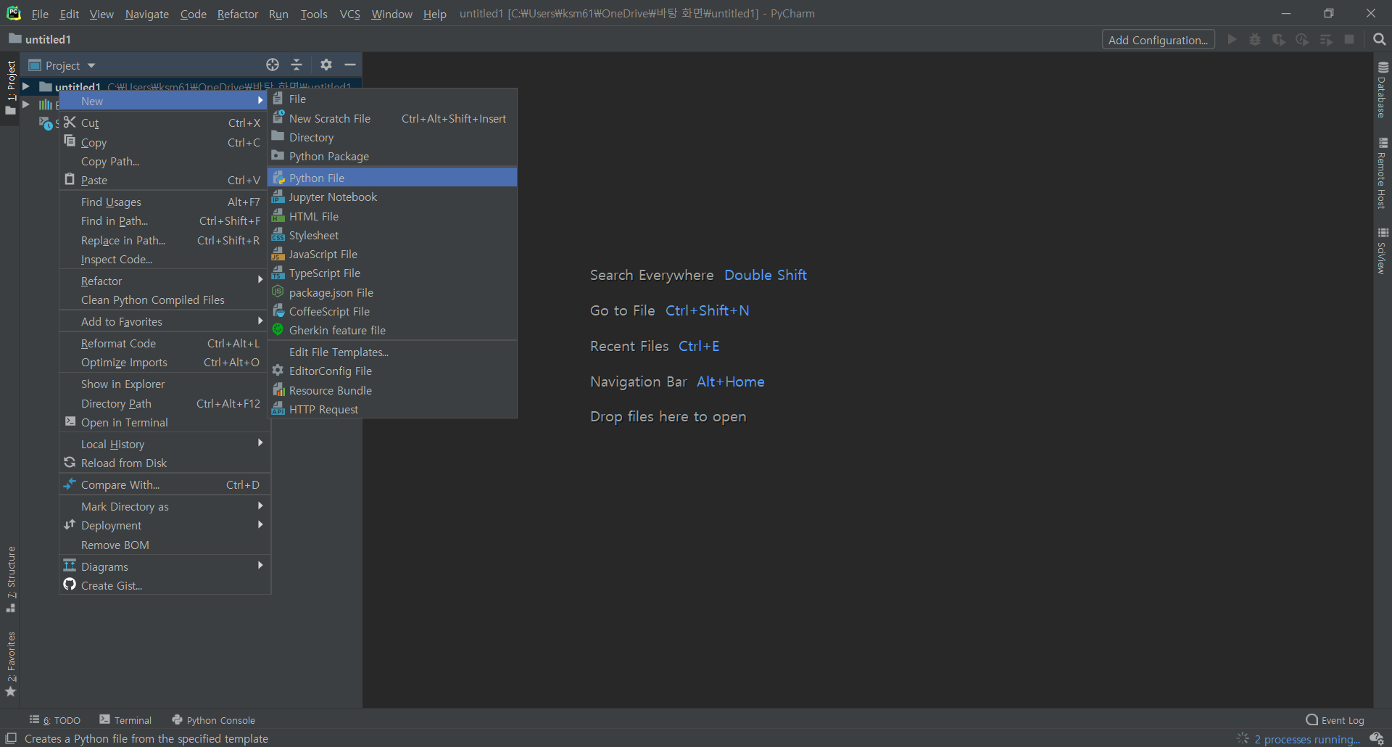The width and height of the screenshot is (1392, 747).
Task: Expand the New submenu arrow
Action: pyautogui.click(x=260, y=101)
